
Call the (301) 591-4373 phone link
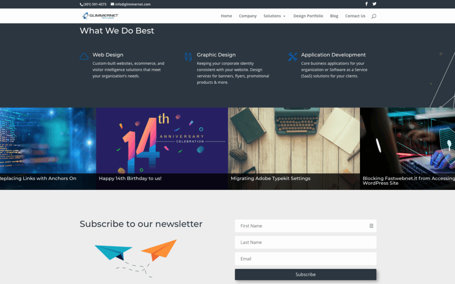[93, 4]
